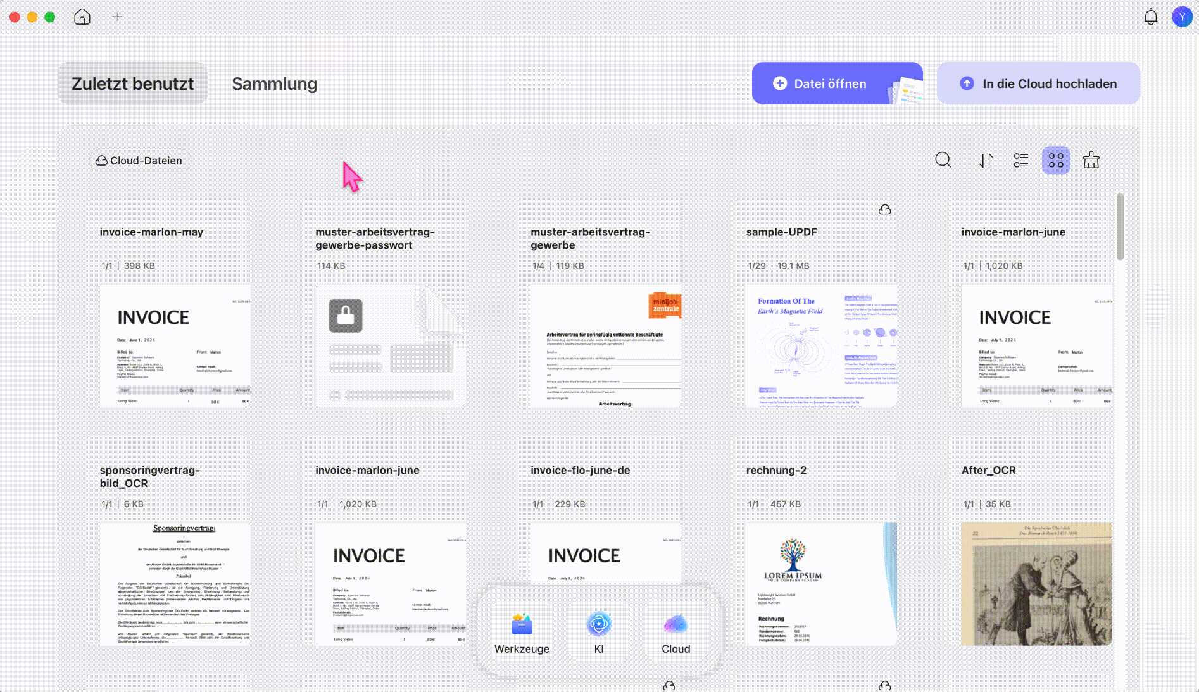Open a new tab with plus icon
This screenshot has height=692, width=1199.
tap(117, 17)
